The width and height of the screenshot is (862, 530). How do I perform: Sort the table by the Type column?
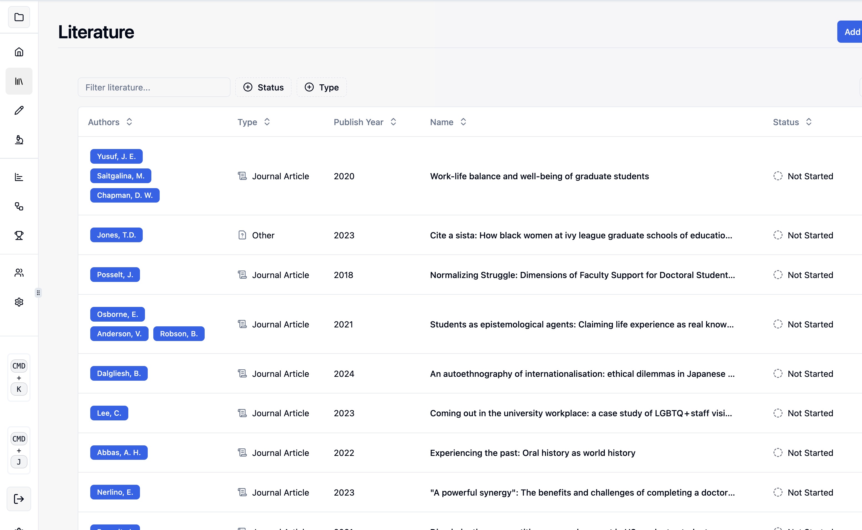pyautogui.click(x=254, y=122)
